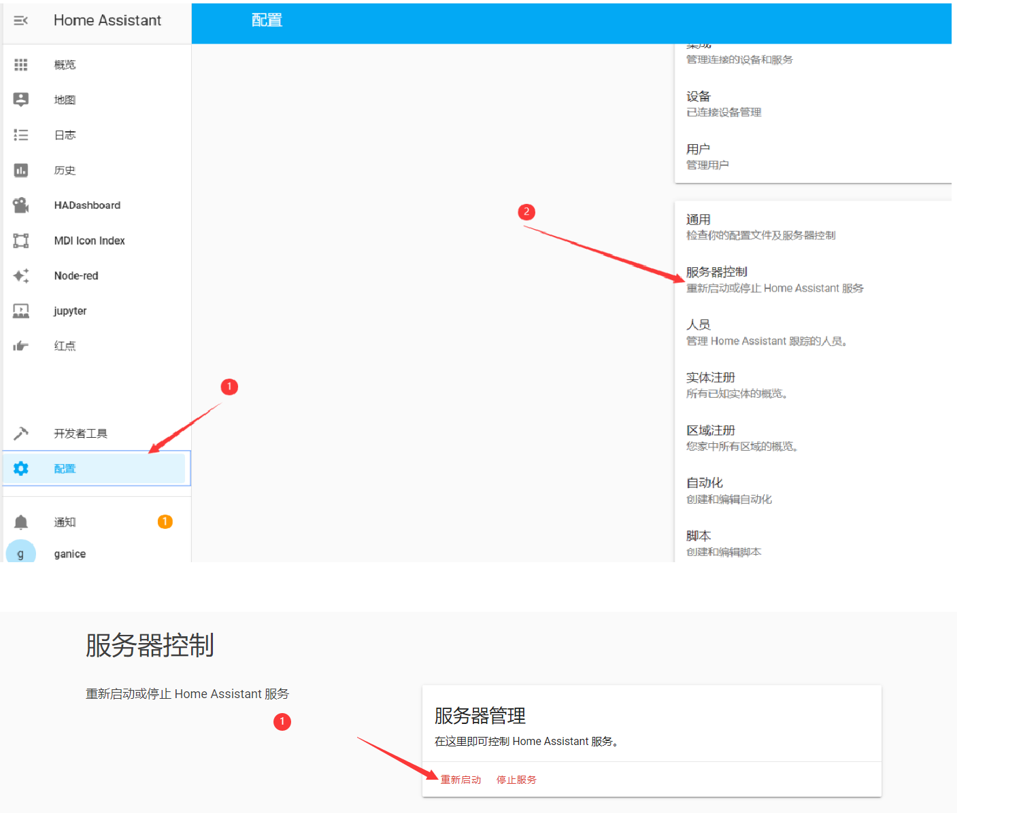Select the 配置 gear icon
This screenshot has width=1021, height=813.
pos(20,468)
